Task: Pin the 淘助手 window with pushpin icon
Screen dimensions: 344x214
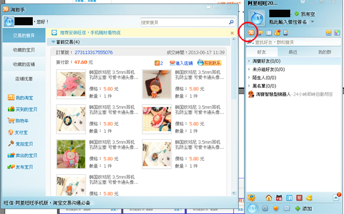Action: (208, 8)
